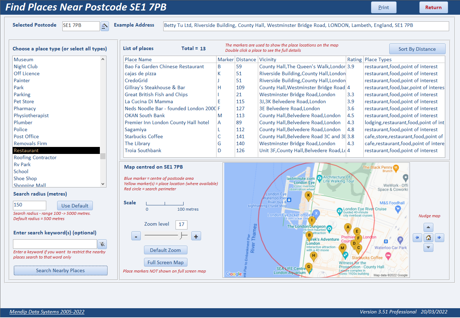Viewport: 460px width, 318px height.
Task: Choose School in the place type list
Action: pos(56,171)
